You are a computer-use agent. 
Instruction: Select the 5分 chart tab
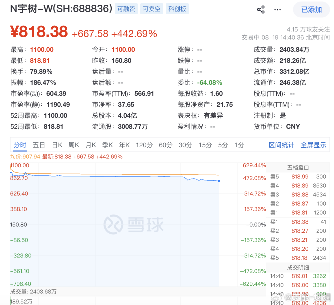click(223, 145)
